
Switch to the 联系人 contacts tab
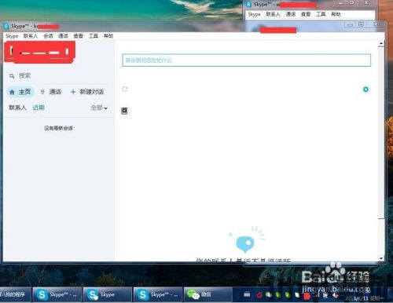[x=17, y=108]
